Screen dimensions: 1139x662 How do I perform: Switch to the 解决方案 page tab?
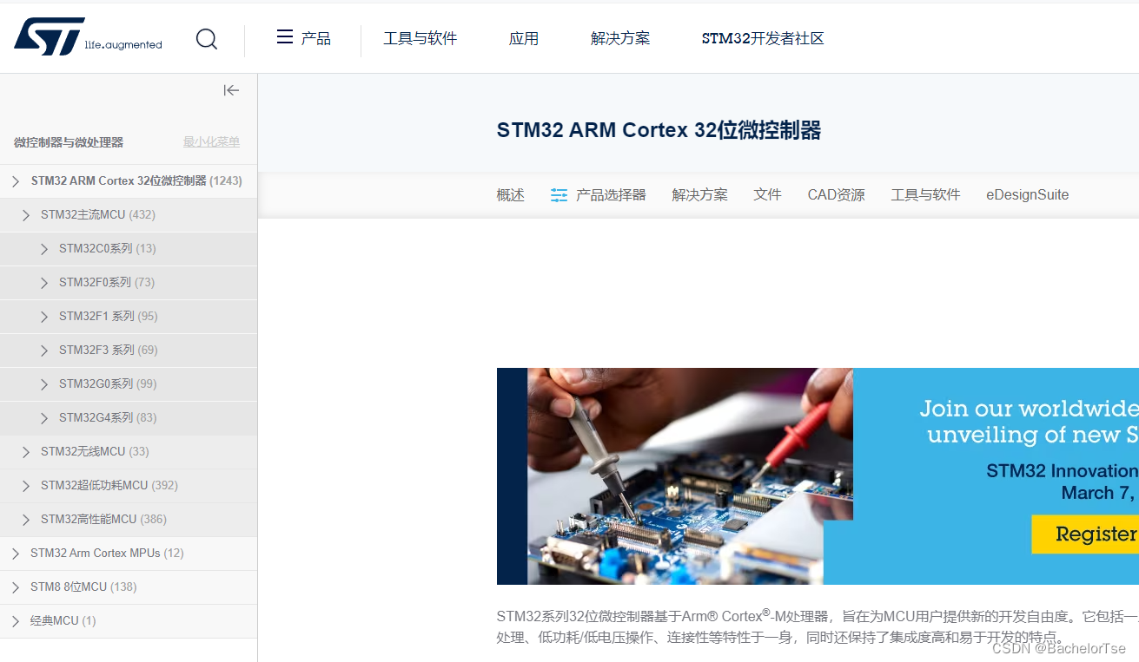pos(700,194)
